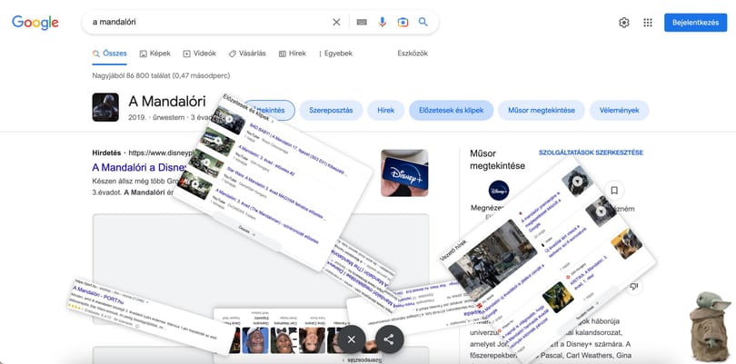
Task: Click the magnifier search icon
Action: click(423, 22)
